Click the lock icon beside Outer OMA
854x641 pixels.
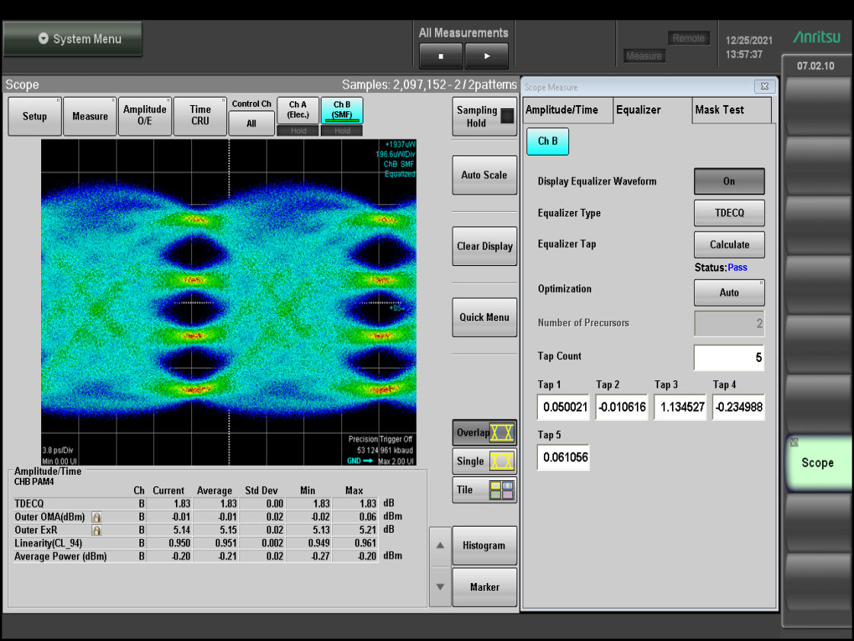97,517
